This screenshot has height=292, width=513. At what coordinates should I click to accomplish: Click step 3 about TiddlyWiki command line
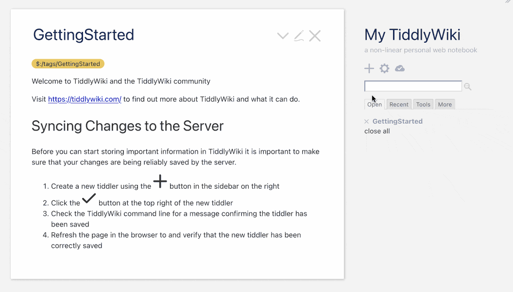click(179, 219)
